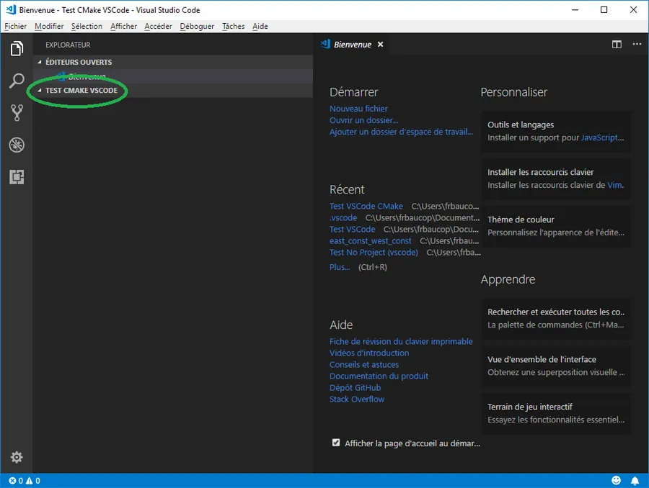Open the 'Thème de couleur' card
649x488 pixels.
coord(556,227)
